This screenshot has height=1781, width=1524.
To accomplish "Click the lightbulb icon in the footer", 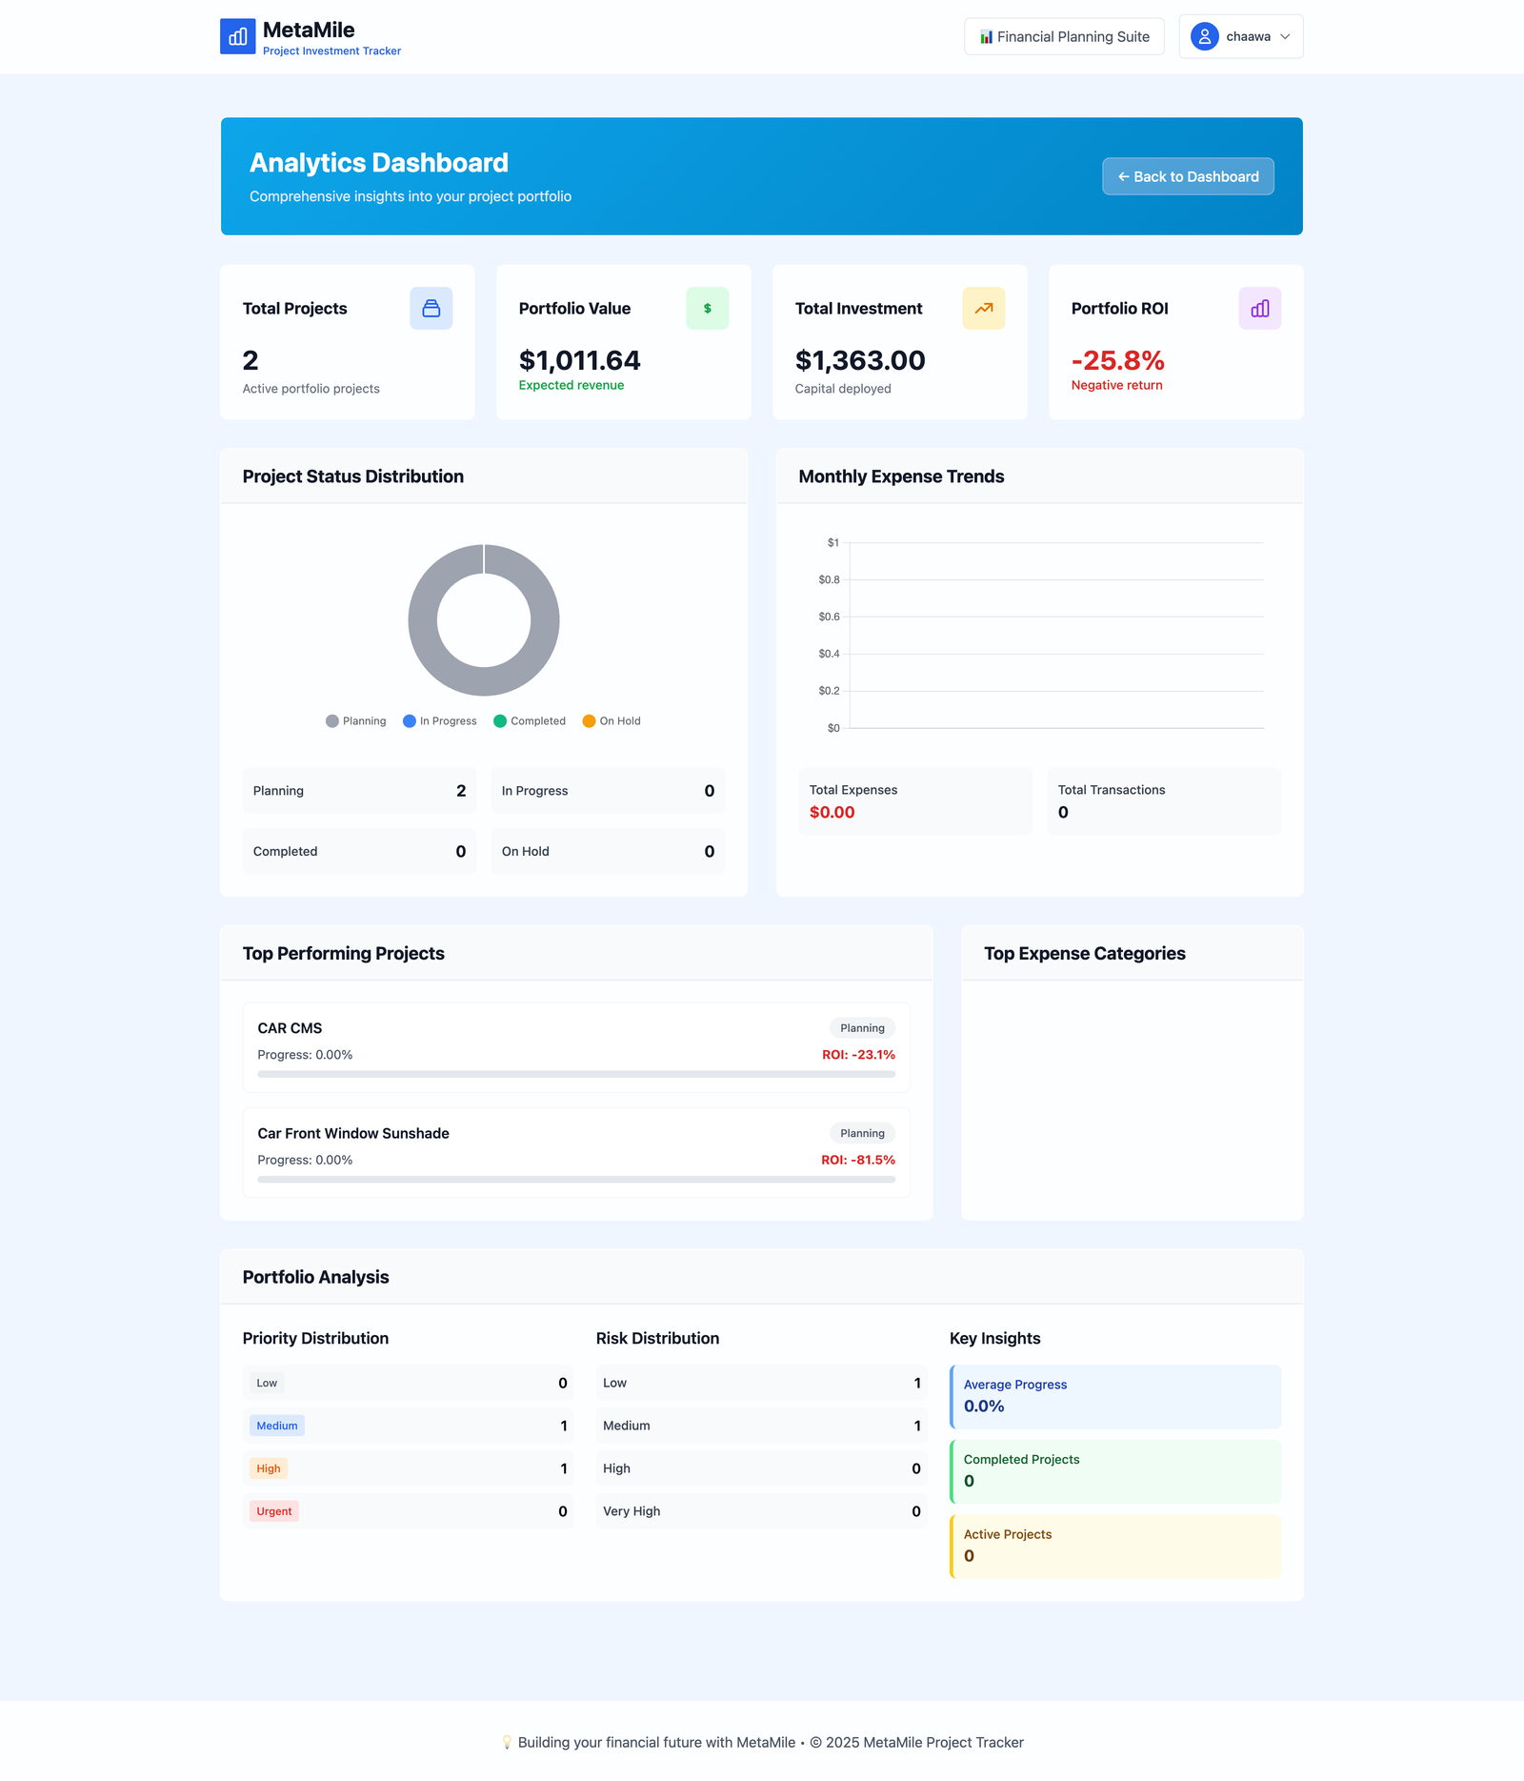I will pyautogui.click(x=507, y=1741).
